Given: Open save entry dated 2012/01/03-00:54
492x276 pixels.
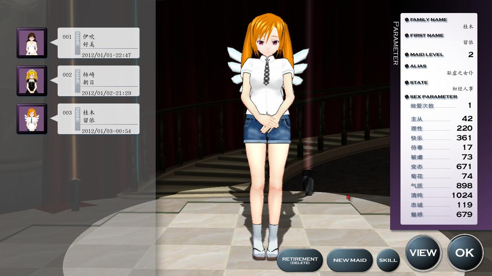Looking at the screenshot, I should coord(98,119).
